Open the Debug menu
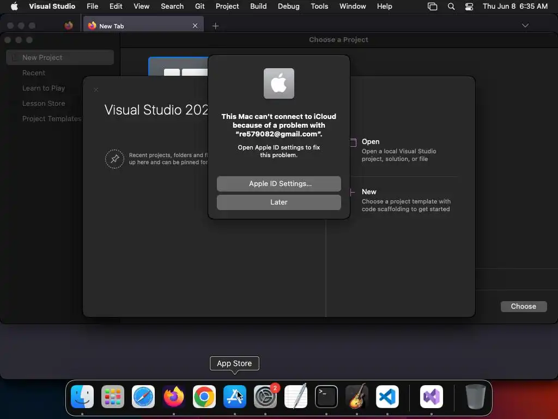The width and height of the screenshot is (558, 419). tap(289, 6)
